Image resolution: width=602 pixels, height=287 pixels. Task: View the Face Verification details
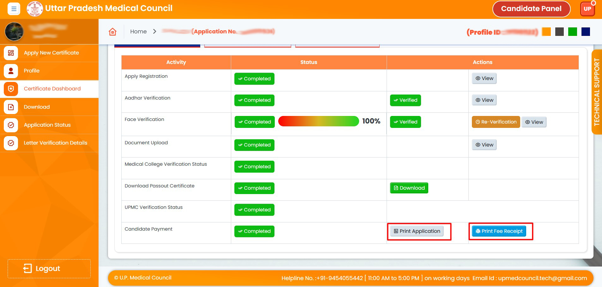[x=534, y=122]
